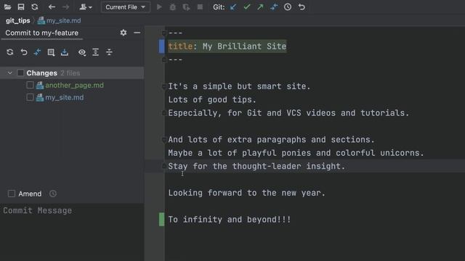Stop the running process
The height and width of the screenshot is (261, 465).
click(201, 7)
